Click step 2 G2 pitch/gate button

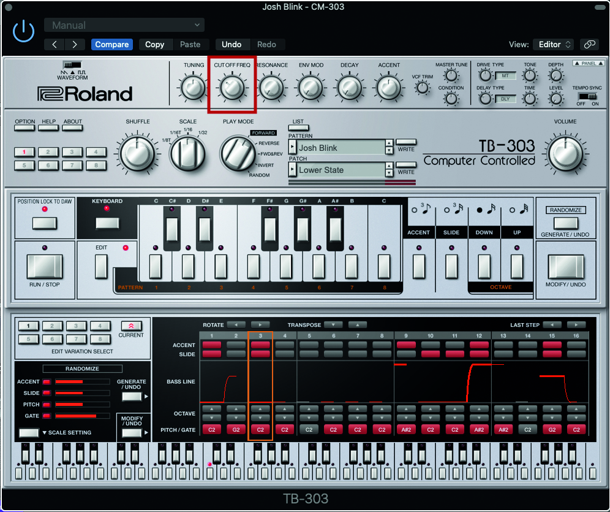click(x=236, y=429)
